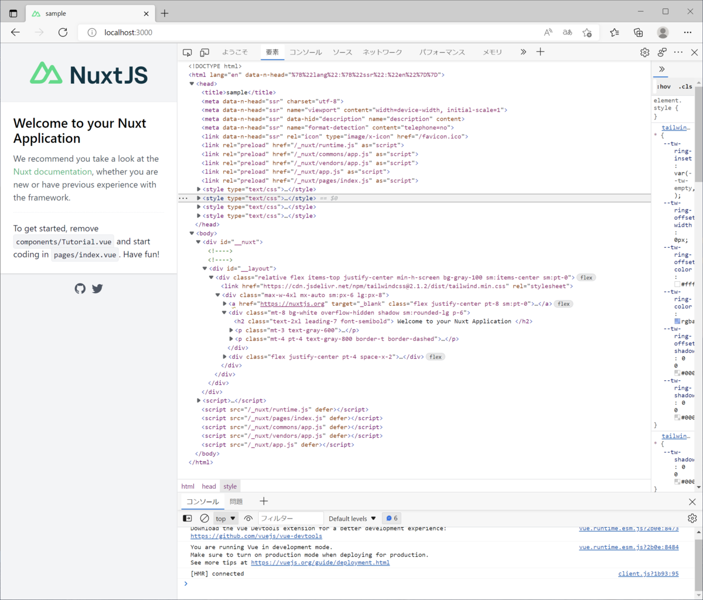Click the site information icon in address bar
Image resolution: width=703 pixels, height=600 pixels.
coord(91,32)
